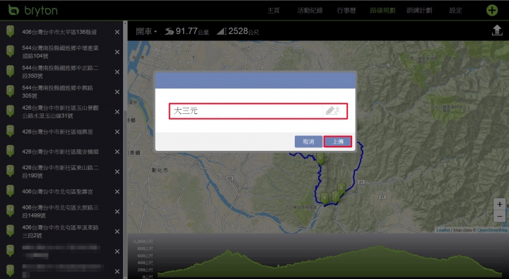Click the route name field 大三元
The image size is (509, 279).
click(x=258, y=111)
